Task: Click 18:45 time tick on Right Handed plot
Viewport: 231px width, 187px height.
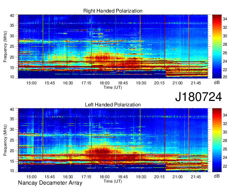Action: coord(123,83)
